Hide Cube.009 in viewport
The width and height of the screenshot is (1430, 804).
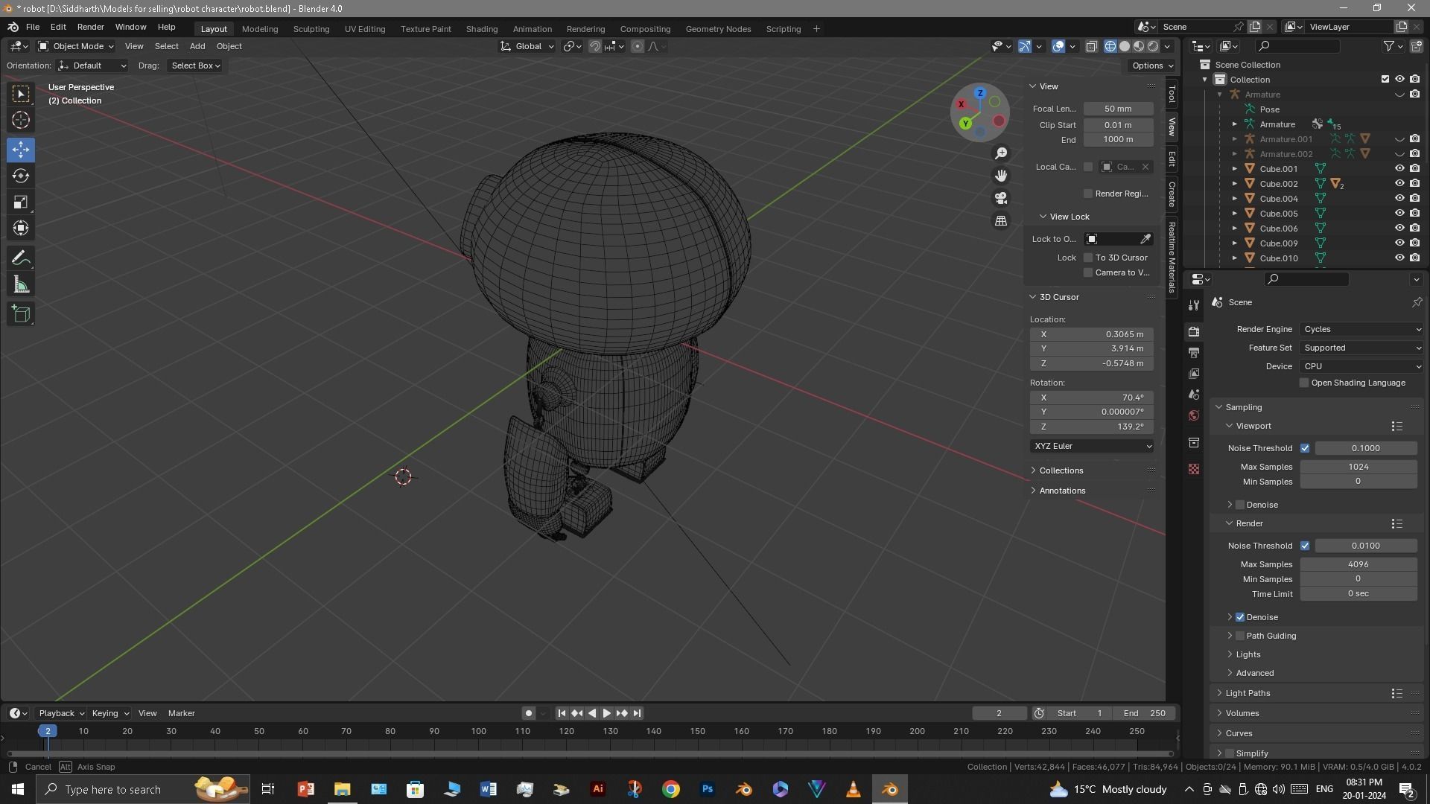pos(1399,243)
